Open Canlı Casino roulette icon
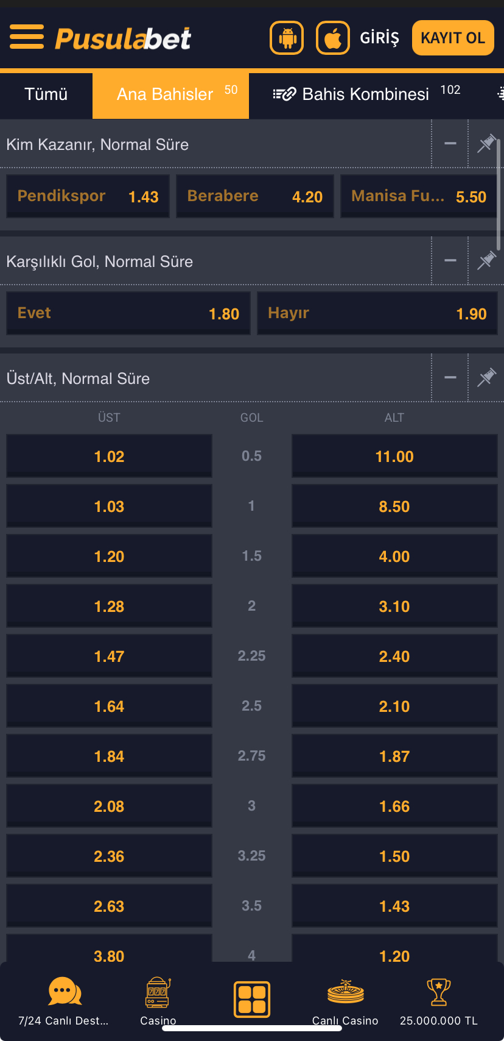The width and height of the screenshot is (504, 1041). 345,992
